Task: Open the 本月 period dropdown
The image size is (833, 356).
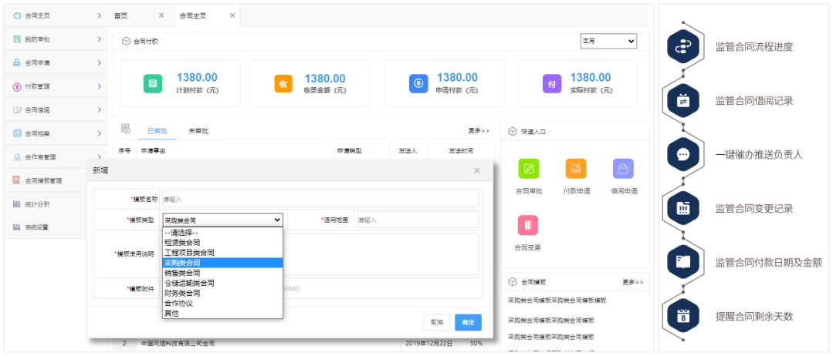Action: tap(608, 41)
